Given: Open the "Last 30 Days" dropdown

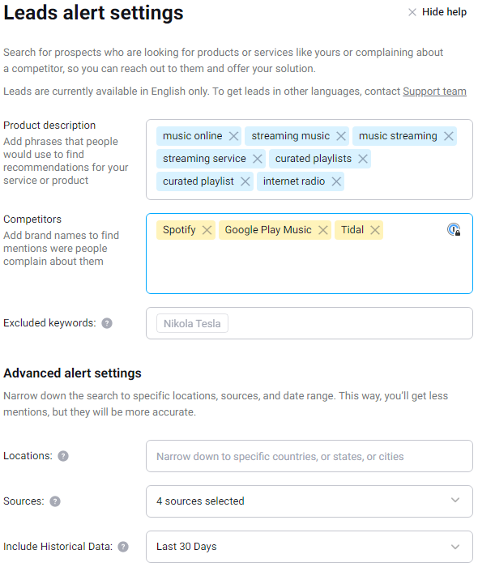Looking at the screenshot, I should 309,547.
